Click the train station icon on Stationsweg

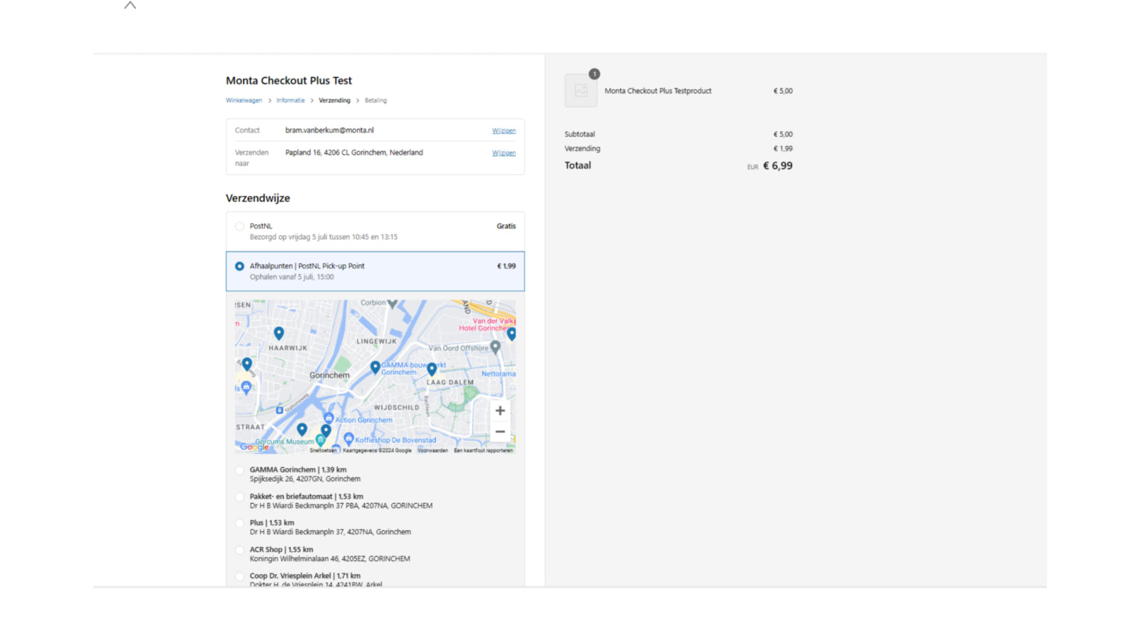(279, 410)
